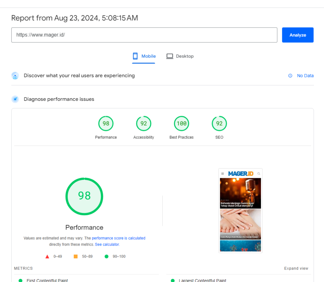Click the SEO score 92 gauge
324x282 pixels.
(219, 124)
